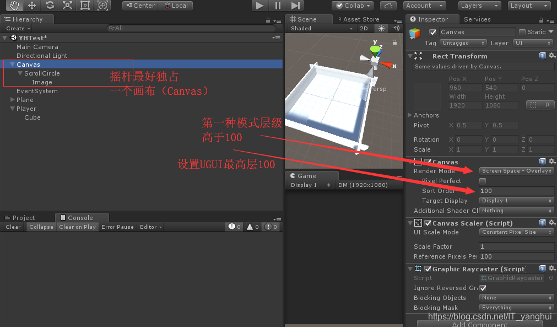Open the Unity cloud services icon
Screen dimensions: 557x327
click(388, 6)
